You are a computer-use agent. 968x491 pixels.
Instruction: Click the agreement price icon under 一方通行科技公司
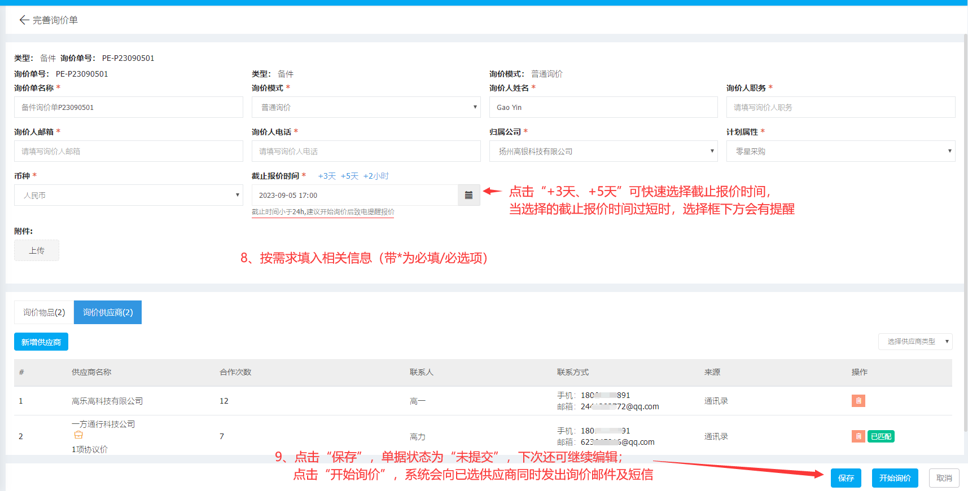[78, 435]
